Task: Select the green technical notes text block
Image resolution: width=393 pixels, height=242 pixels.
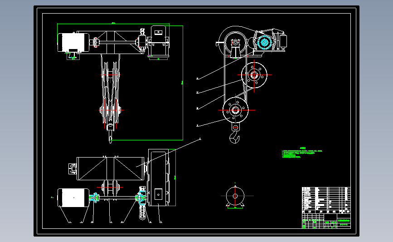Action: (302, 153)
